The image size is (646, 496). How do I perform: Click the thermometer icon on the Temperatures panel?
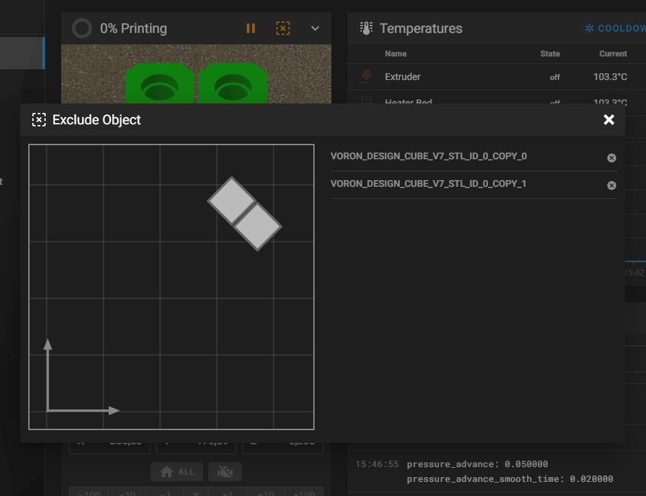pyautogui.click(x=366, y=28)
